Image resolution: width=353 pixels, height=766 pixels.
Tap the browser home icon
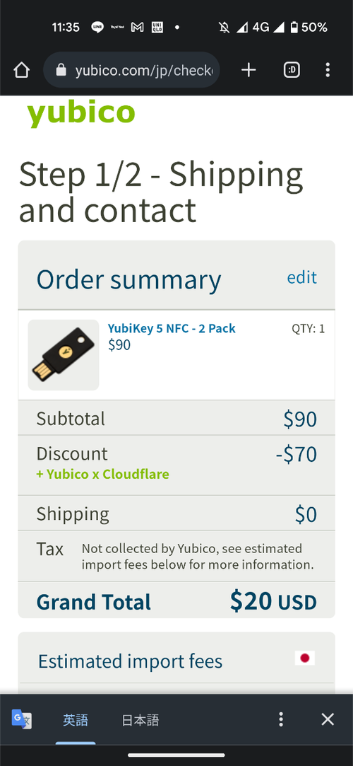point(21,70)
